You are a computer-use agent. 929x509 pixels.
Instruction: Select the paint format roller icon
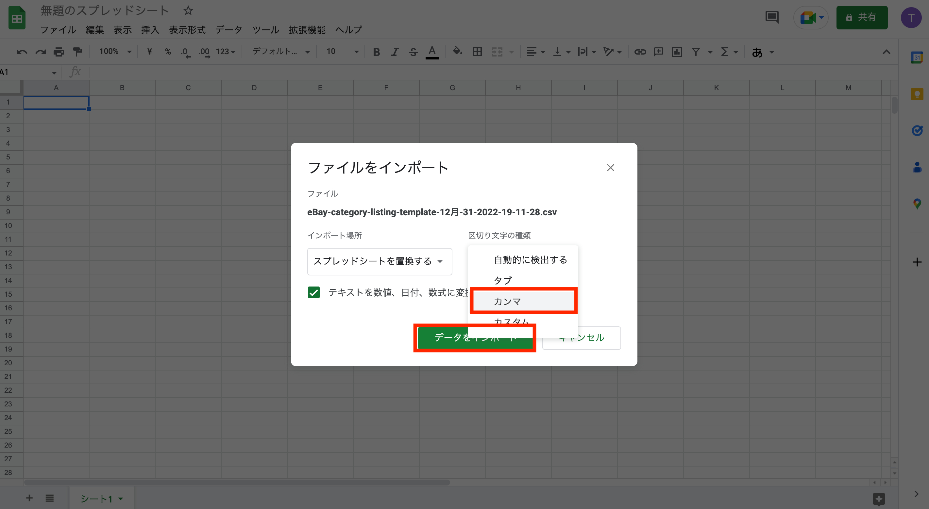point(77,52)
